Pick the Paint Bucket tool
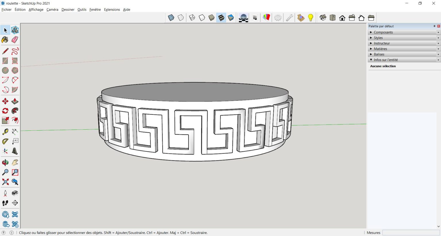The width and height of the screenshot is (441, 236). click(x=5, y=40)
